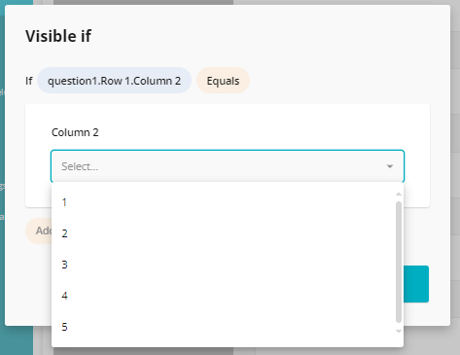Open the question1.Row 1.Column 2 field selector
Viewport: 460px width, 355px height.
114,81
